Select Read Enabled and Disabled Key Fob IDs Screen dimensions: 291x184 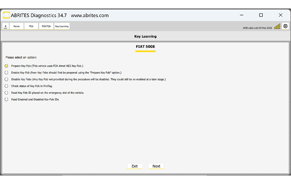[6, 99]
